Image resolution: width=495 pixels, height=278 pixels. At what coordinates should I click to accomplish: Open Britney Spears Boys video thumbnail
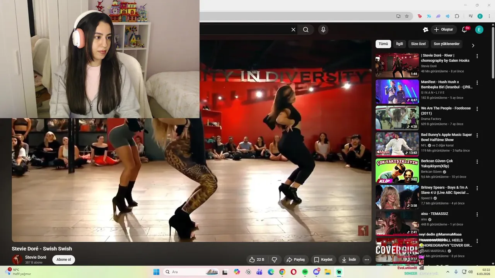pyautogui.click(x=397, y=197)
